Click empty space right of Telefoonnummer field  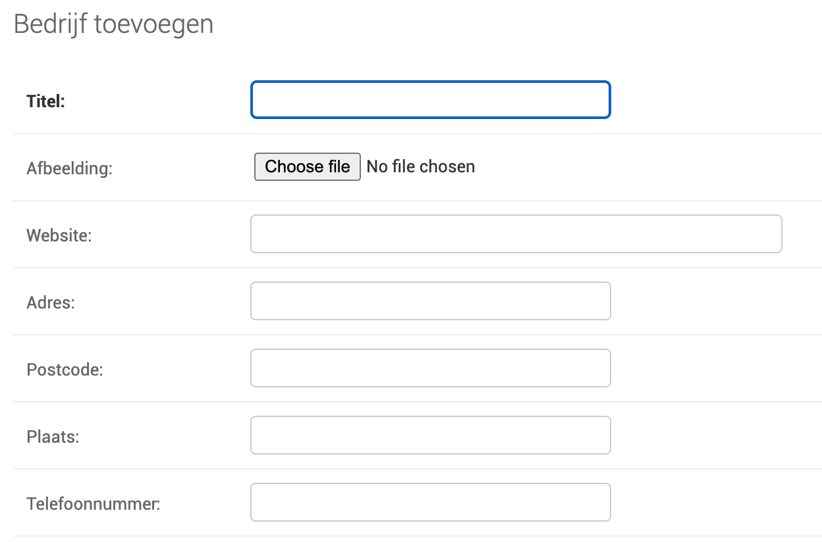(x=711, y=502)
